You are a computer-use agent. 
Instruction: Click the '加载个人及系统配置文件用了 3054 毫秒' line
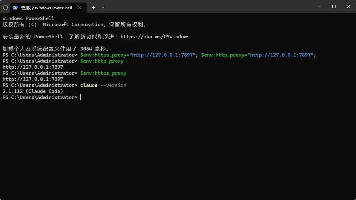coord(56,49)
